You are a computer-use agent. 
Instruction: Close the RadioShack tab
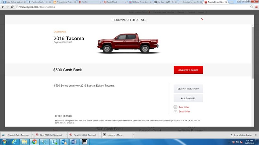(x=125, y=2)
